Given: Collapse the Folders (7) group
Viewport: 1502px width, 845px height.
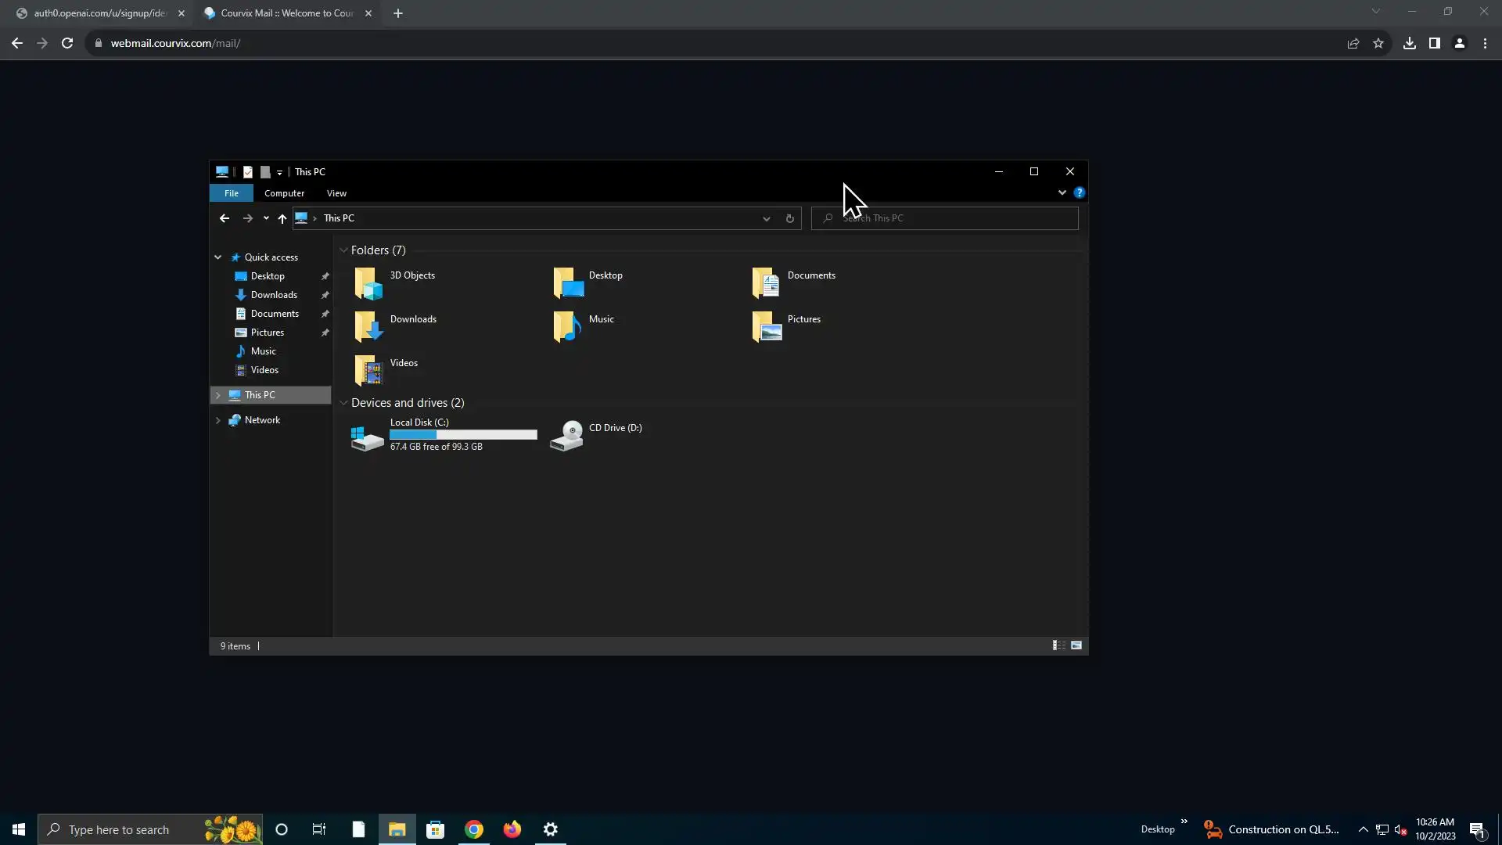Looking at the screenshot, I should click(x=343, y=250).
